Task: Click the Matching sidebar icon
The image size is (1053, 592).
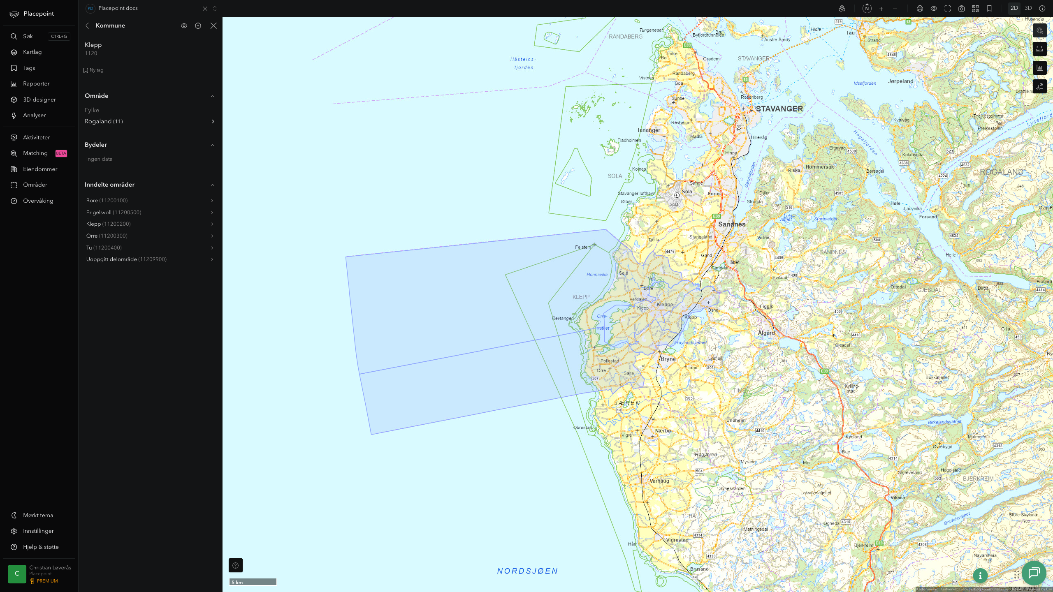Action: point(14,153)
